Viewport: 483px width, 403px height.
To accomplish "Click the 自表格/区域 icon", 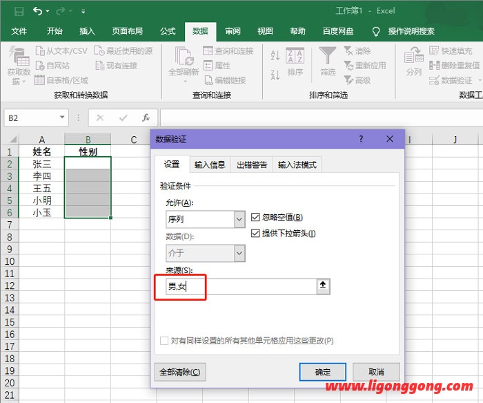I will click(39, 80).
